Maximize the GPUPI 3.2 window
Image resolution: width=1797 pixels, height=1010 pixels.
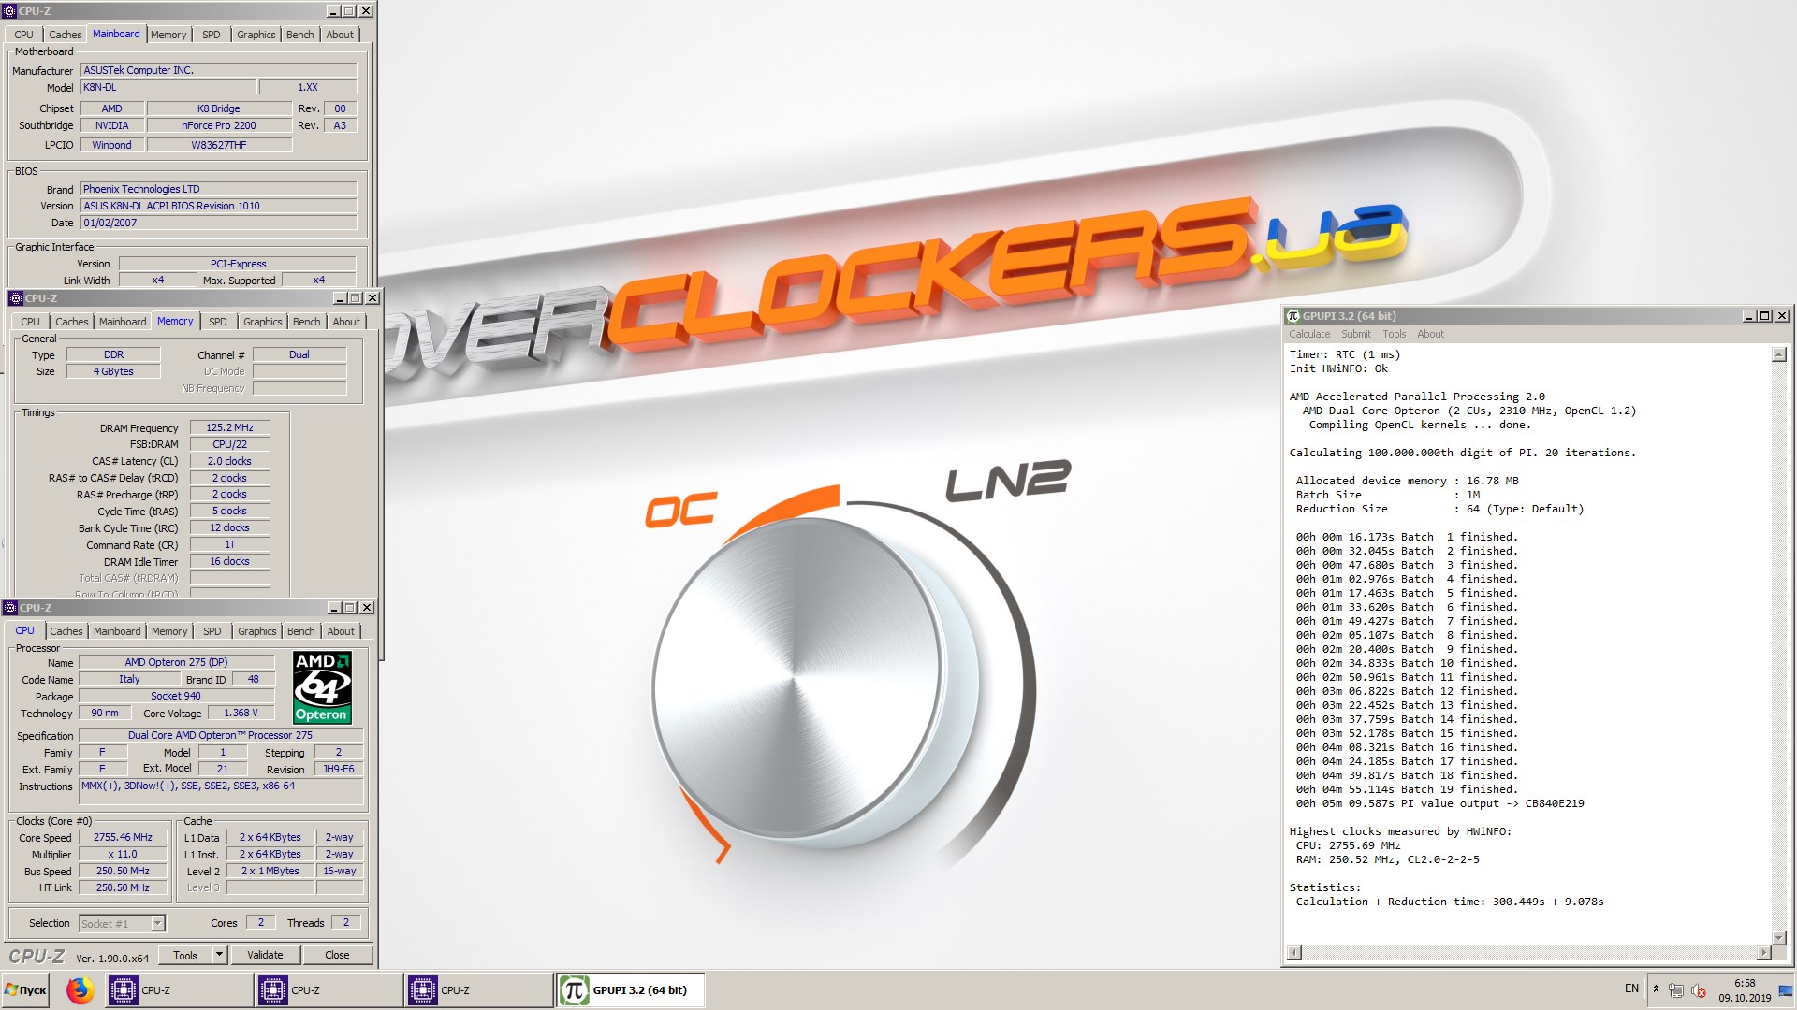[x=1765, y=316]
